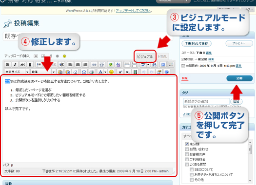
Task: Click the red 削除 delete link
Action: (185, 78)
